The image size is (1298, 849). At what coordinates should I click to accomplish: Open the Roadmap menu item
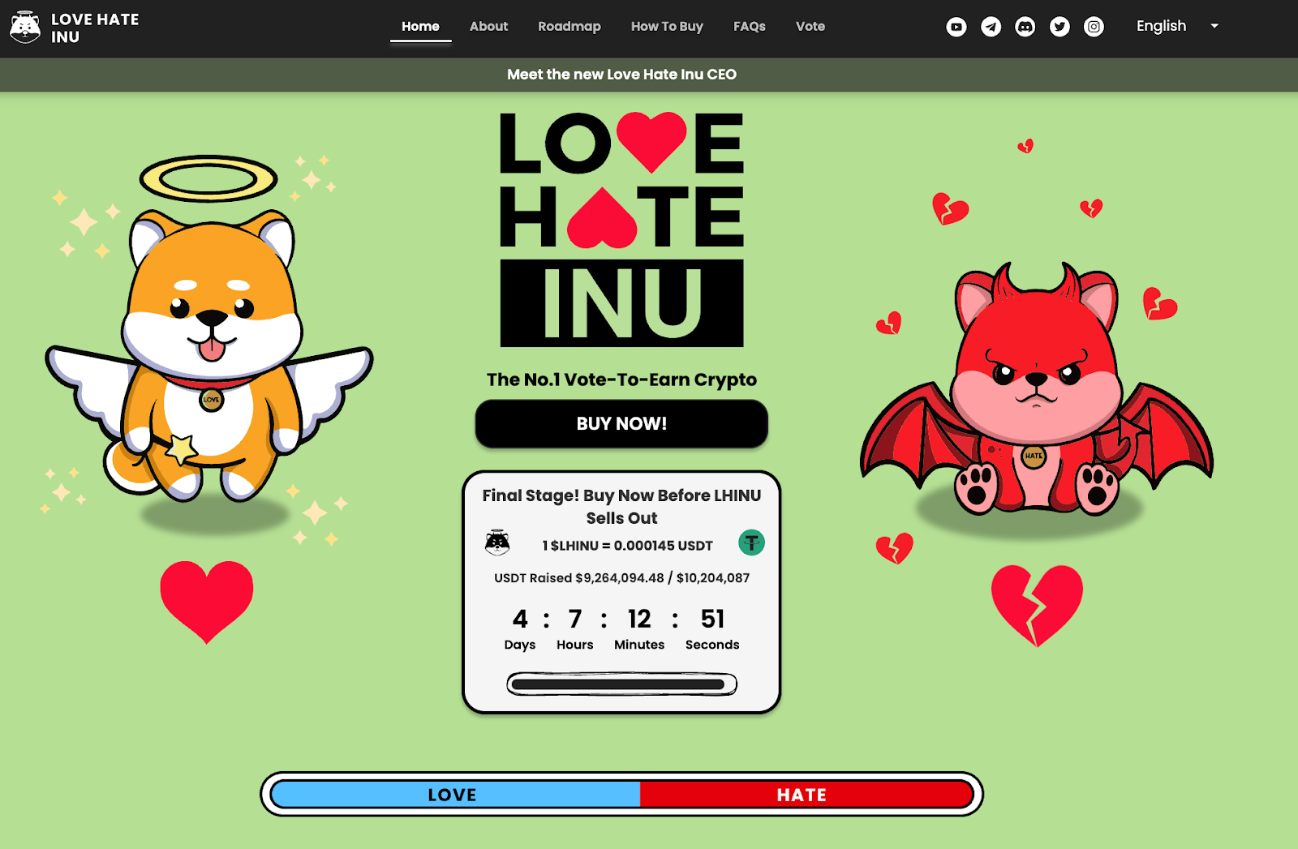(569, 27)
